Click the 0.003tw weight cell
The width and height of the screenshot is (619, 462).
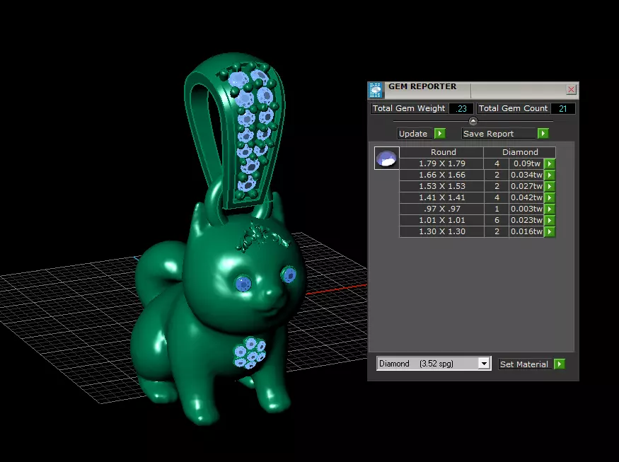coord(526,209)
